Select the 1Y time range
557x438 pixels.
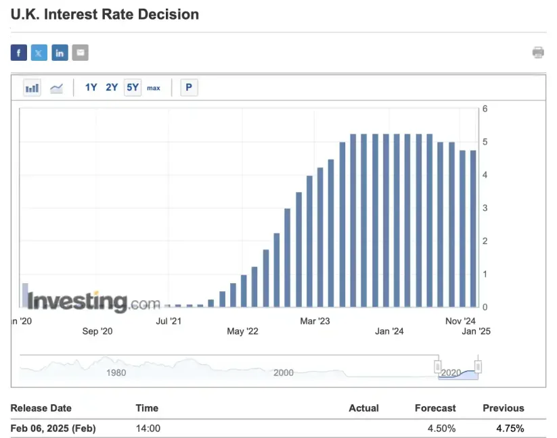[x=91, y=87]
